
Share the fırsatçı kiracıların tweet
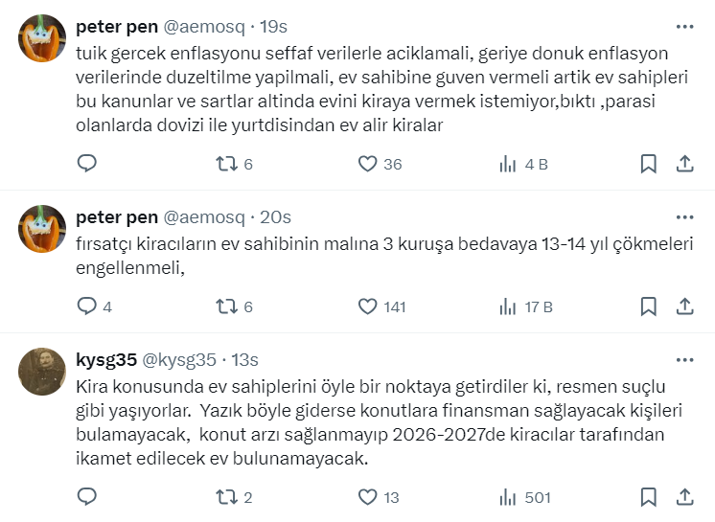click(684, 306)
